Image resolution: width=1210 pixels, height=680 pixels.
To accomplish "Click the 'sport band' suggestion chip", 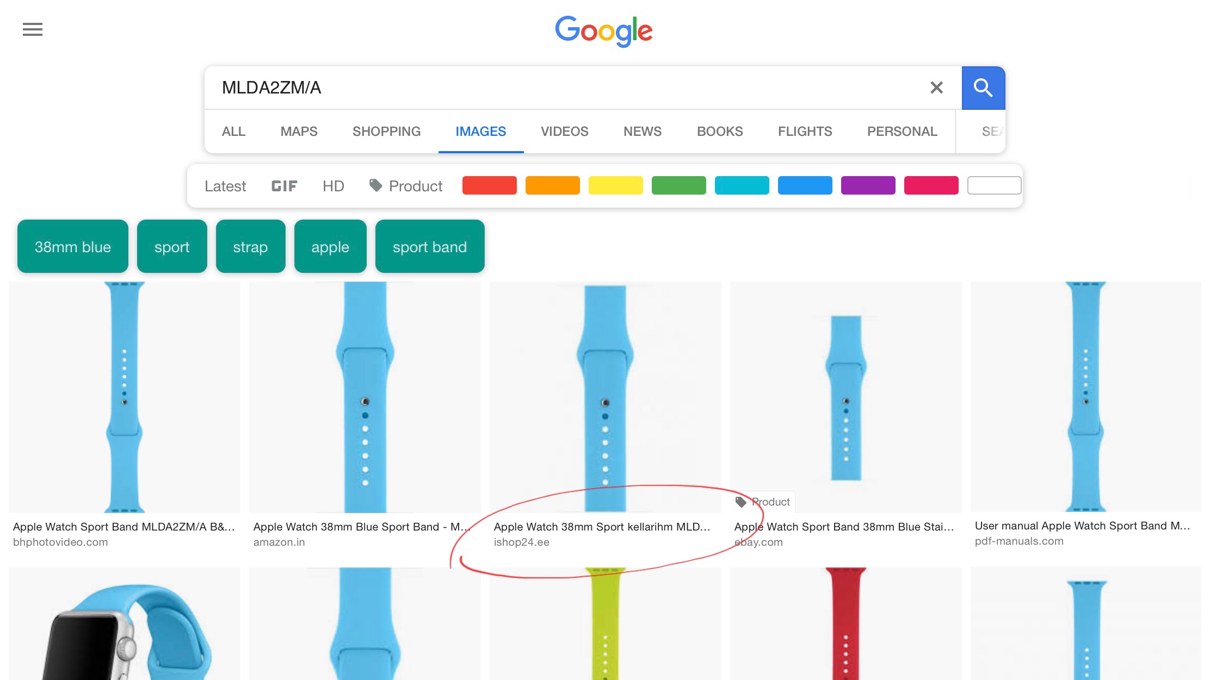I will [430, 246].
